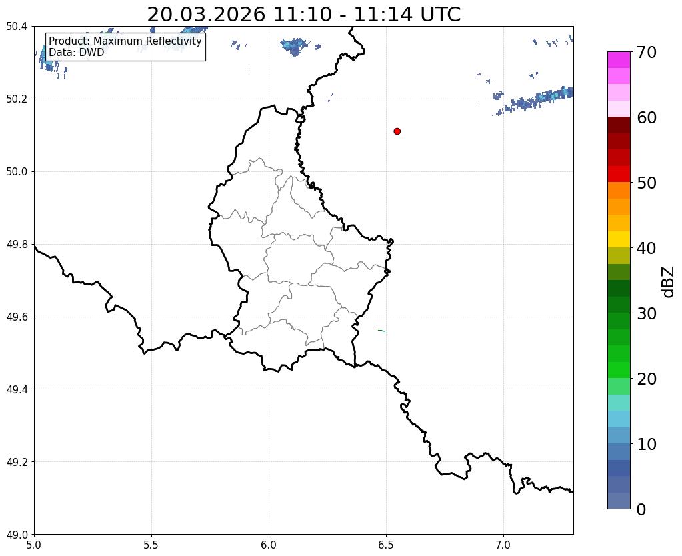This screenshot has height=556, width=682.
Task: Click latitude tick label 49.8
Action: tap(17, 245)
